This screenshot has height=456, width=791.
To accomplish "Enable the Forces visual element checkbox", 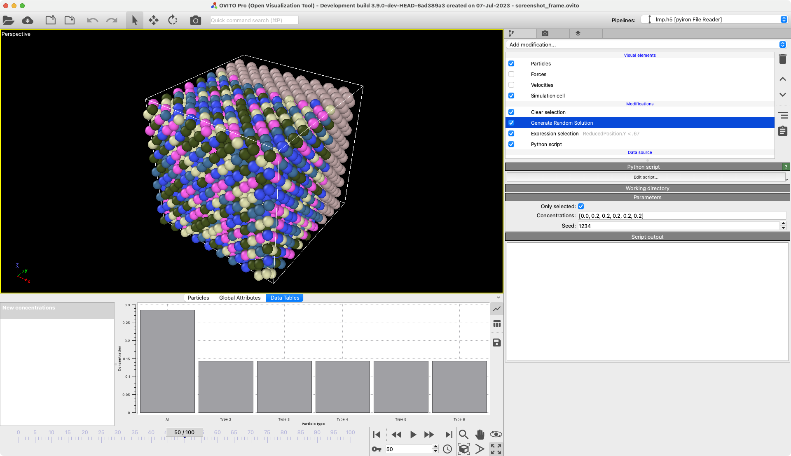I will coord(511,74).
